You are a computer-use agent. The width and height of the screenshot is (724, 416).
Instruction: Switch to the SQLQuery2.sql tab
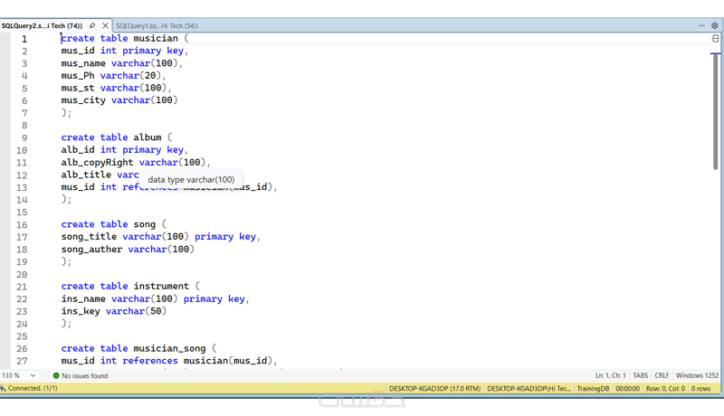(42, 26)
